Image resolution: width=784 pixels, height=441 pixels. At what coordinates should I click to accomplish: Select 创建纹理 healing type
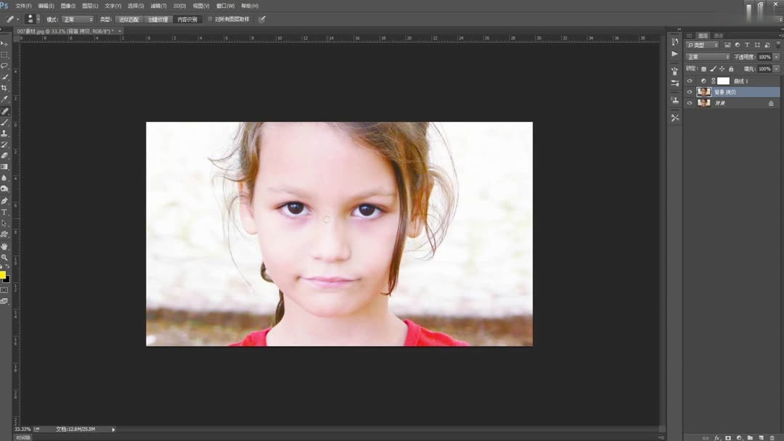click(159, 20)
